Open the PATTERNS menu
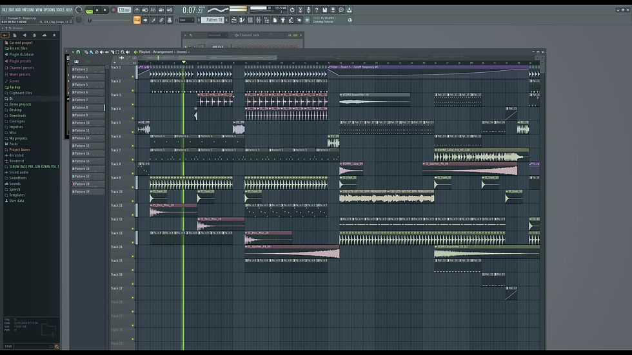632x355 pixels. pos(28,10)
